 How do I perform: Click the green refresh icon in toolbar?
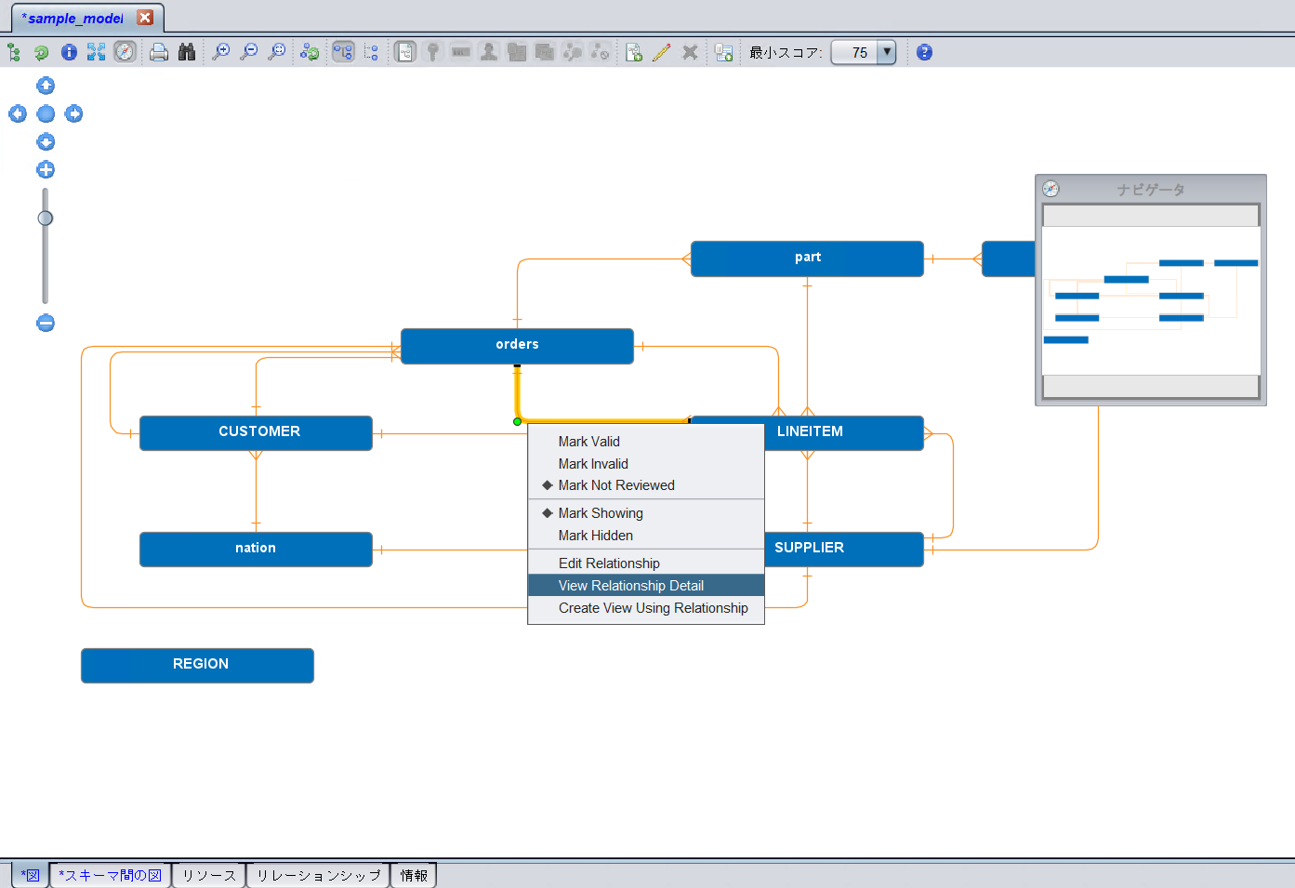41,52
